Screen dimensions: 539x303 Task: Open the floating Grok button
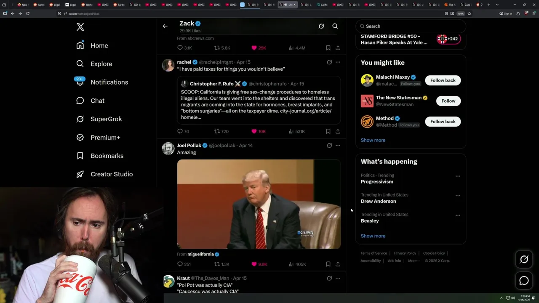coord(524,260)
